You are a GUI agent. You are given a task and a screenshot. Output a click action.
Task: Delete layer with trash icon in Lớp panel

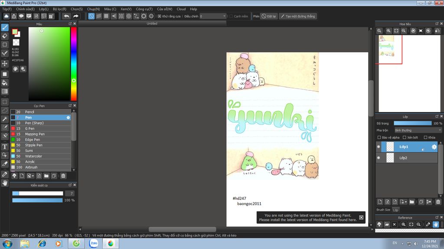pyautogui.click(x=438, y=201)
